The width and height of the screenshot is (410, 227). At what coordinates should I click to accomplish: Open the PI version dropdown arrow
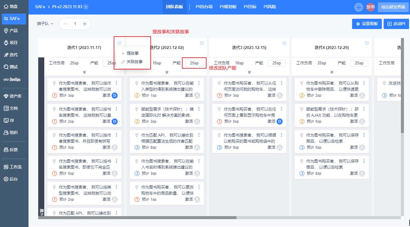(x=86, y=7)
